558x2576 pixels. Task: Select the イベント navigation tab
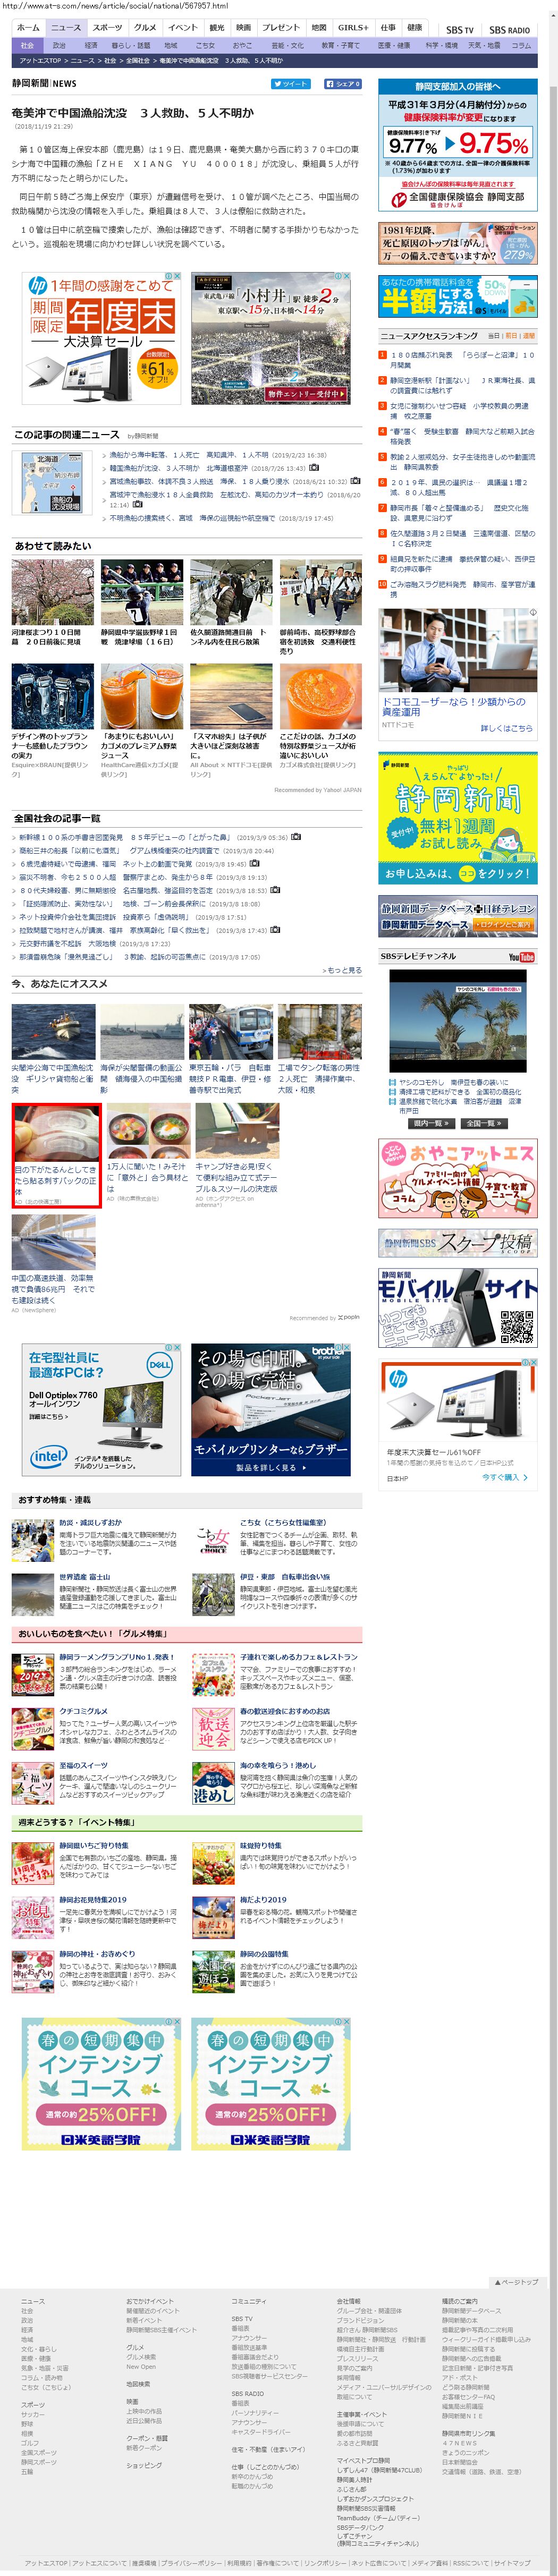tap(183, 28)
